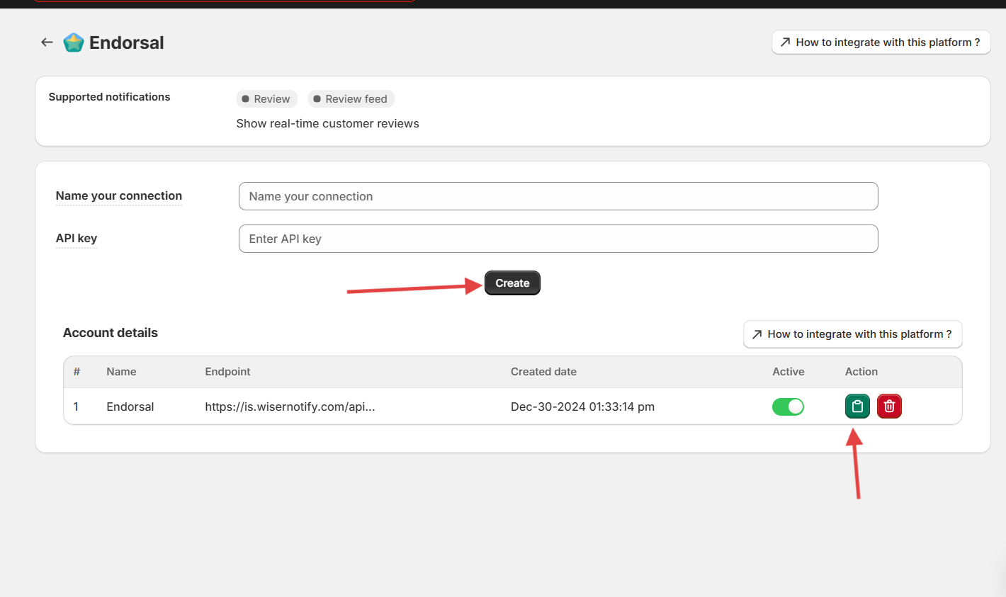Click 'Show real-time customer reviews' description
Screen dimensions: 1006x597
pyautogui.click(x=327, y=123)
